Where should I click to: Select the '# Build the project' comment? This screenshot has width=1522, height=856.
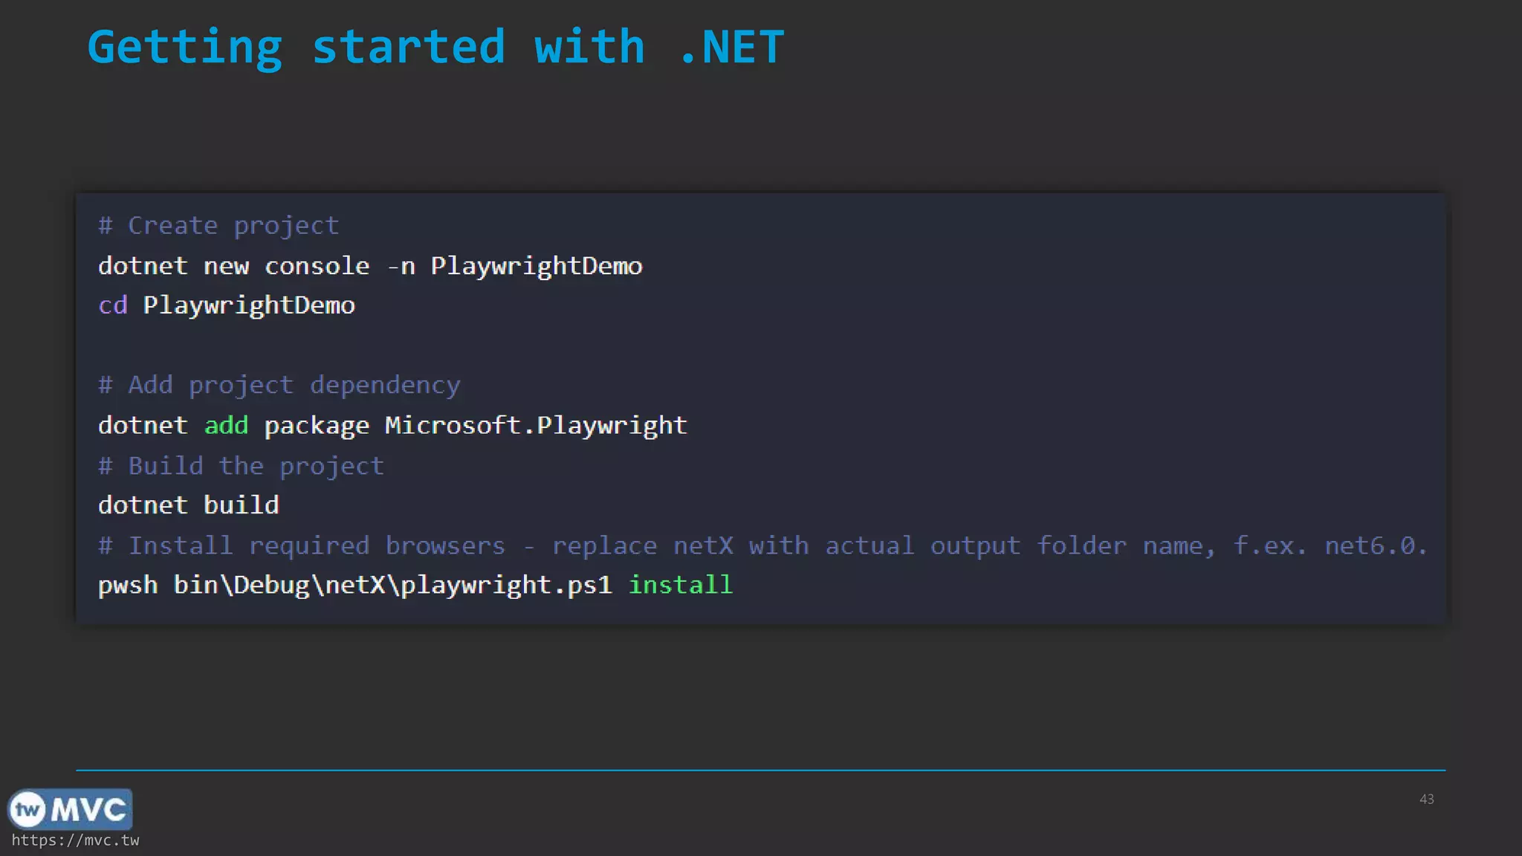pos(241,466)
